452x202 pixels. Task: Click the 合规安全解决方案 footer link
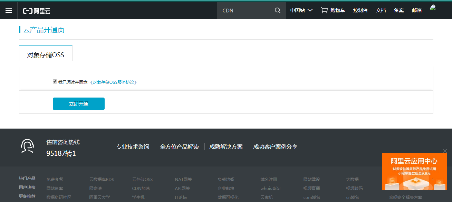coord(406,198)
